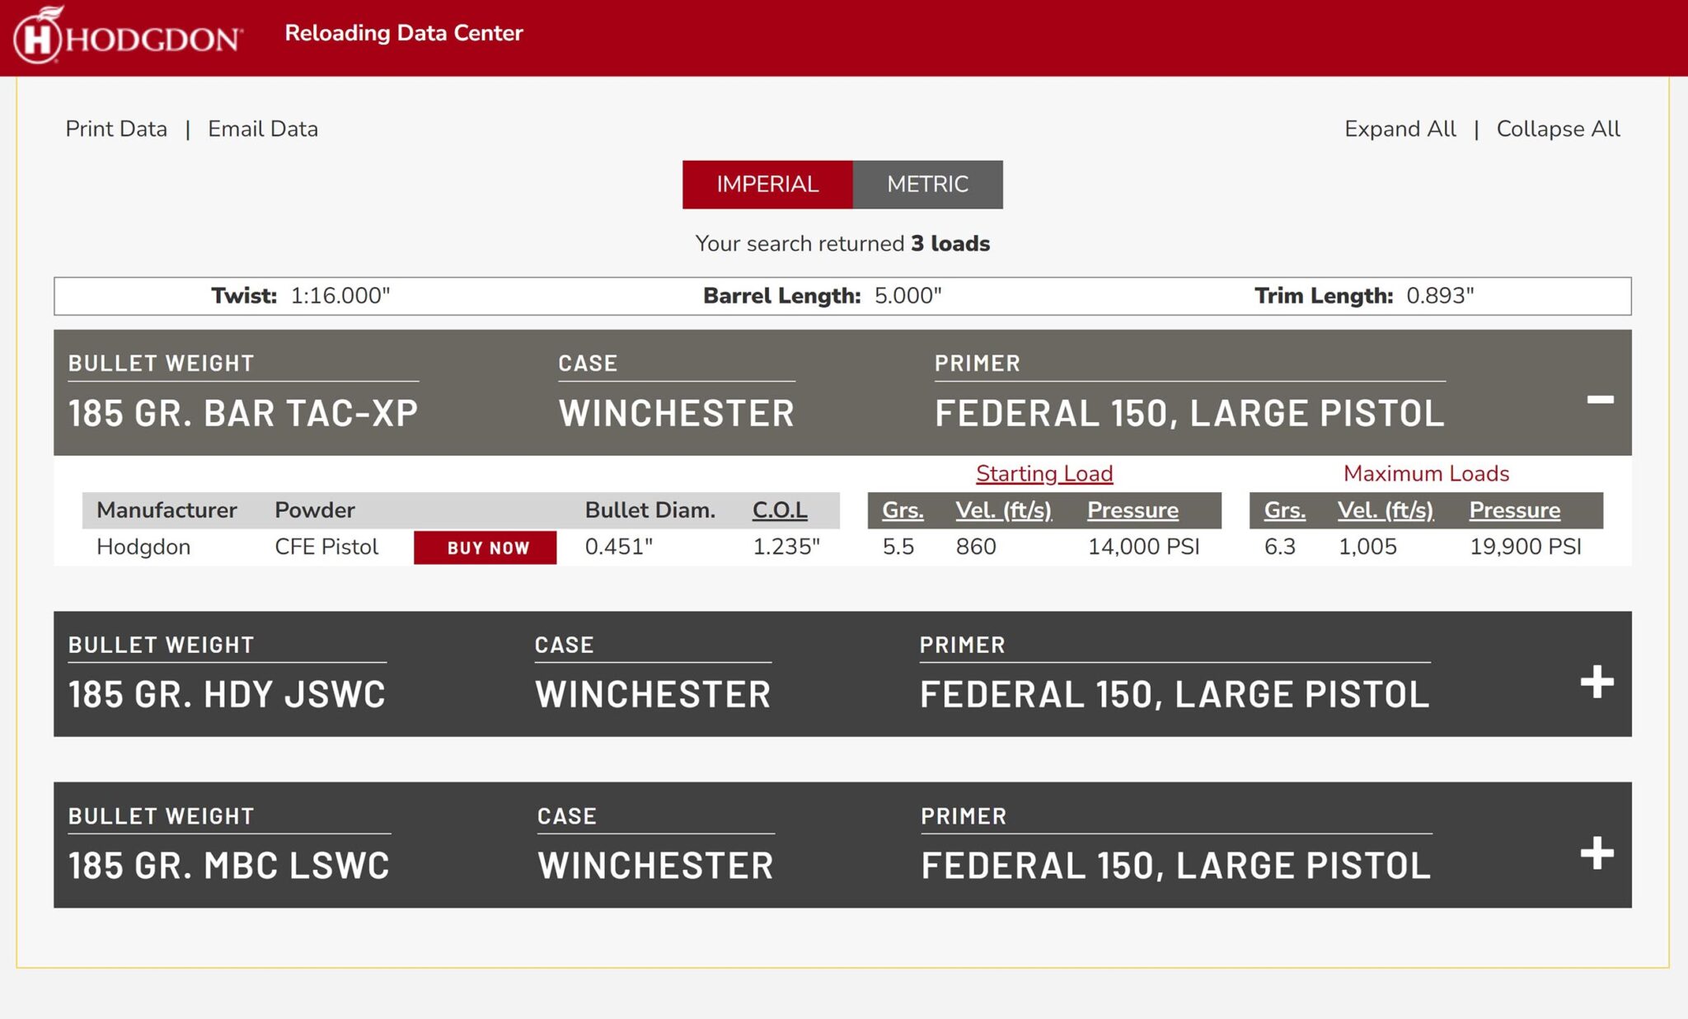The width and height of the screenshot is (1688, 1019).
Task: Select the IMPERIAL units tab
Action: (767, 184)
